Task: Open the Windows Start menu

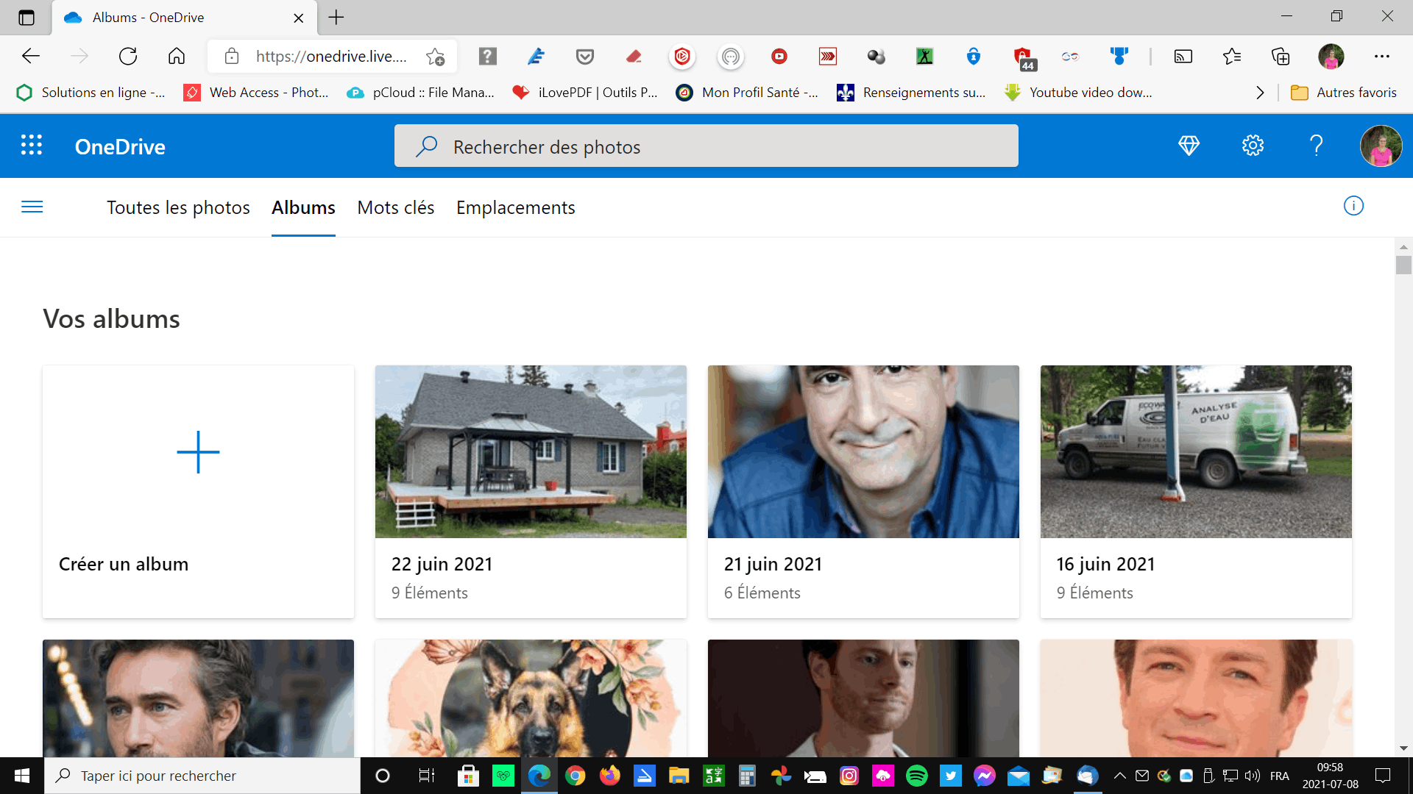Action: pyautogui.click(x=22, y=776)
